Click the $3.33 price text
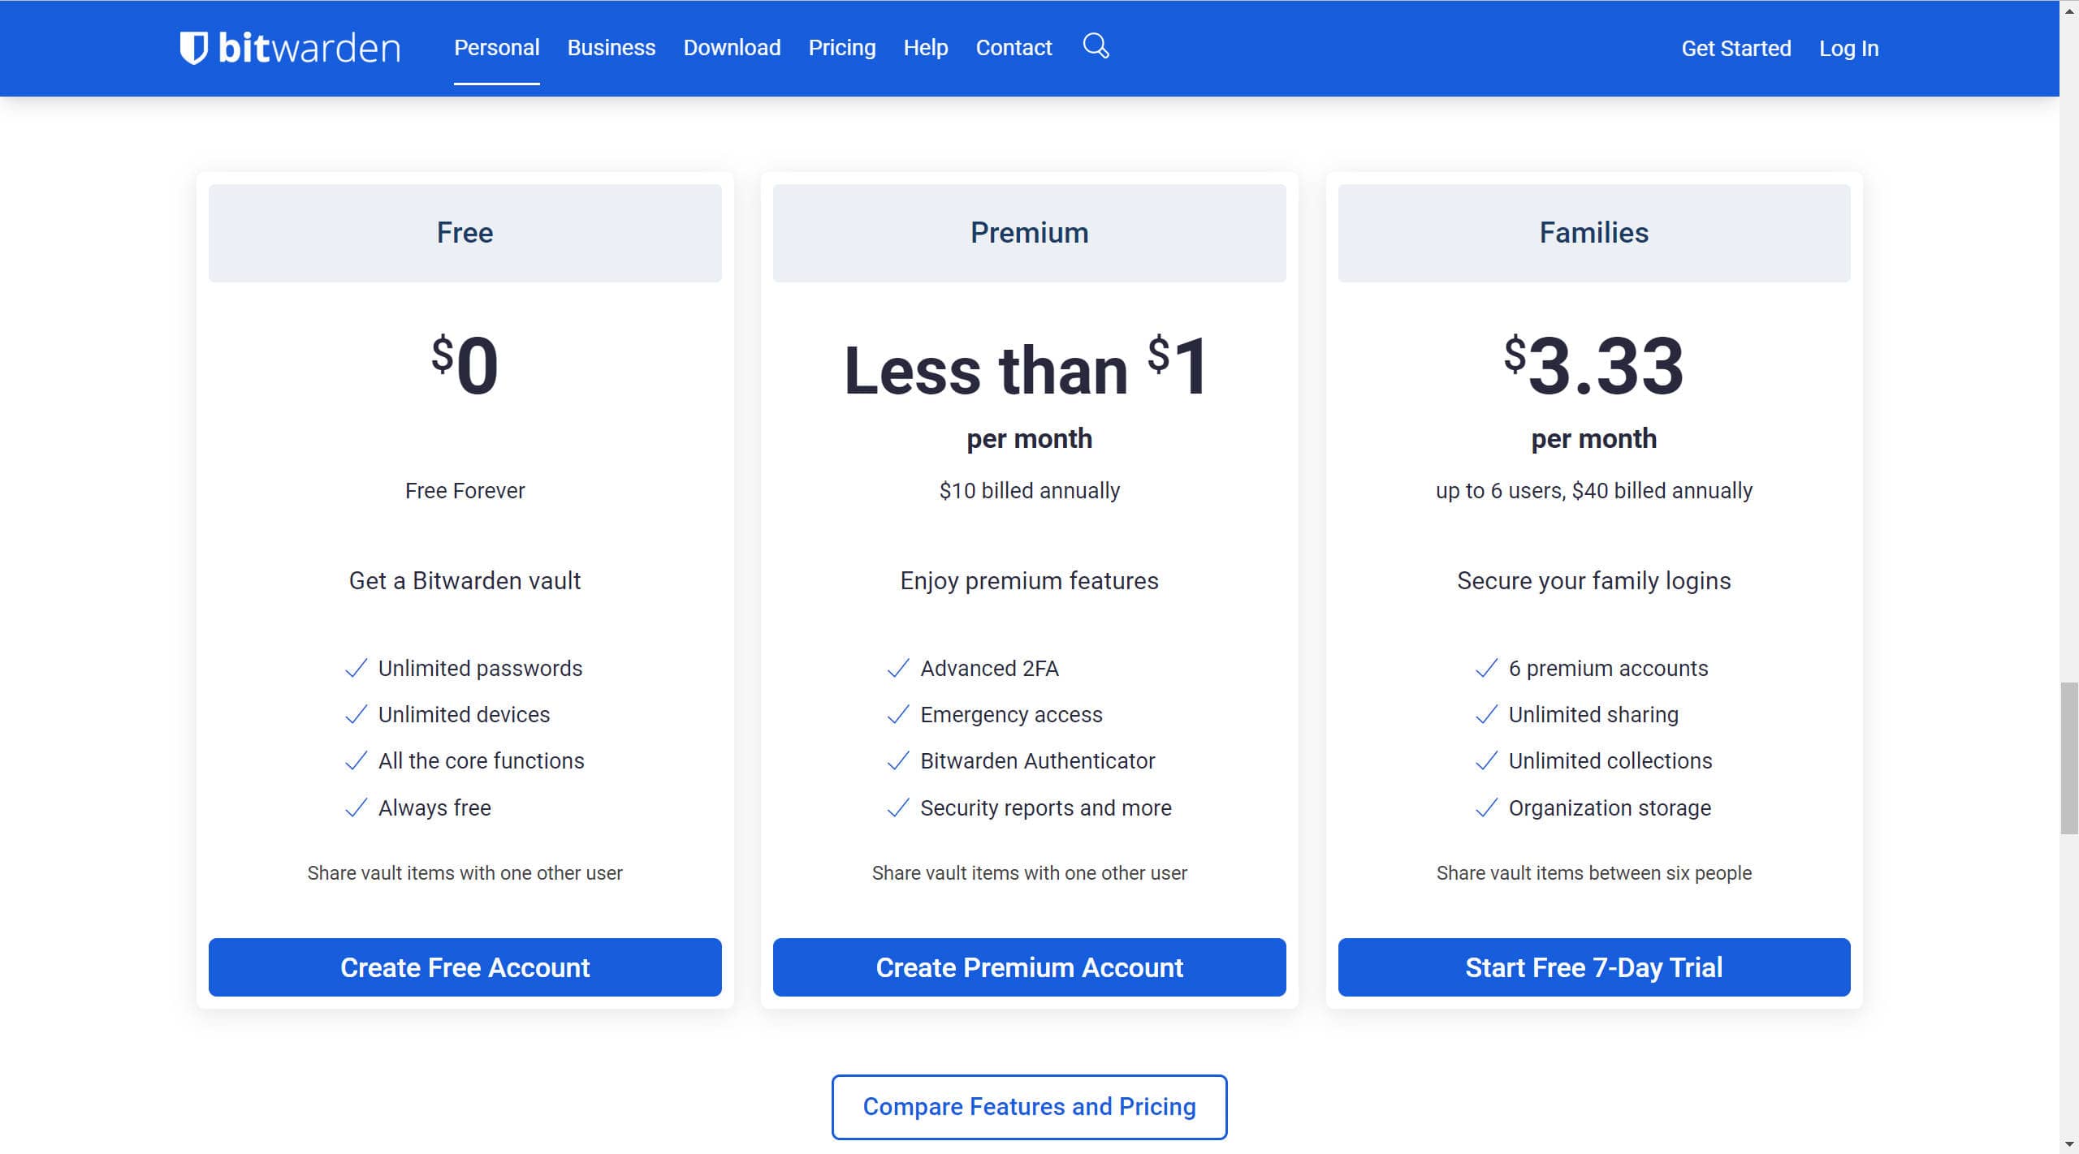 [1593, 365]
